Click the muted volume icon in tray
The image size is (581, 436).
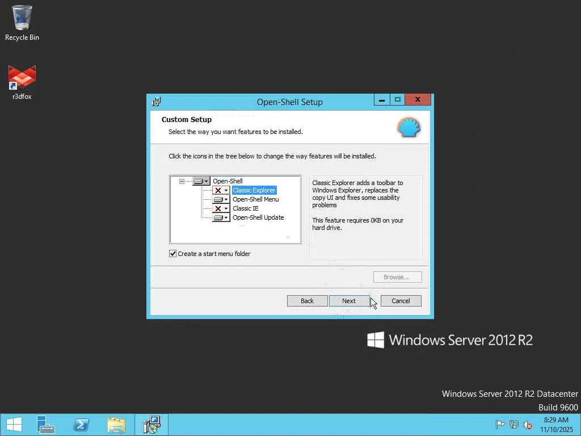tap(528, 425)
